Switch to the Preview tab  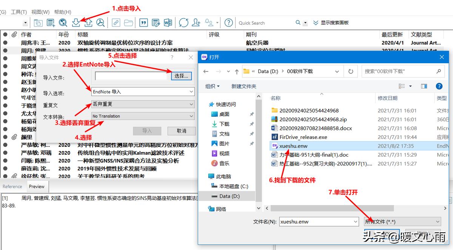tap(37, 186)
